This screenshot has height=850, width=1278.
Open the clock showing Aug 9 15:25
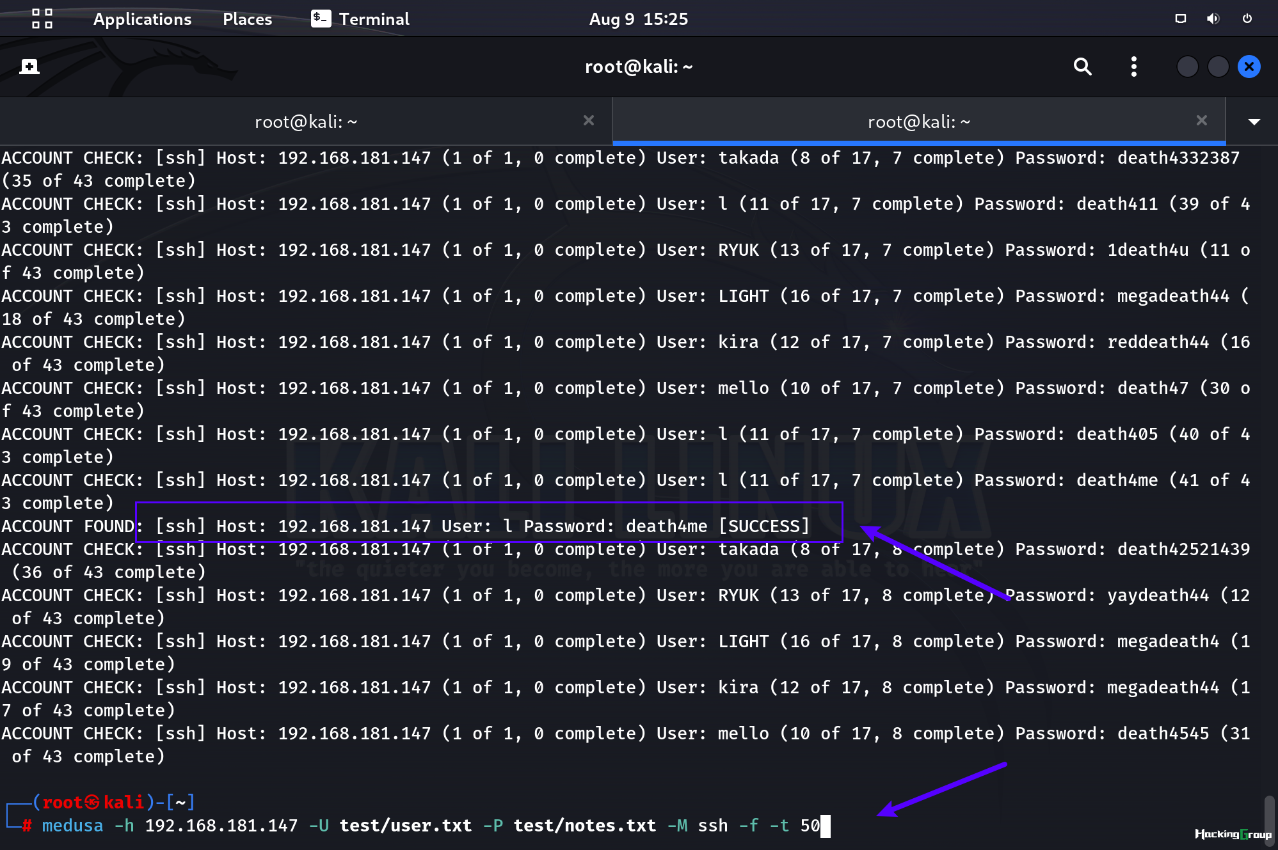tap(638, 19)
